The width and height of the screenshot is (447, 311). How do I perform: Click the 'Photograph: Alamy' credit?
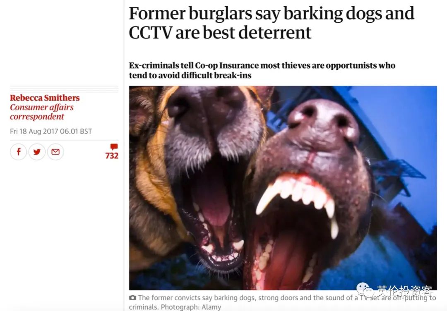[x=191, y=307]
